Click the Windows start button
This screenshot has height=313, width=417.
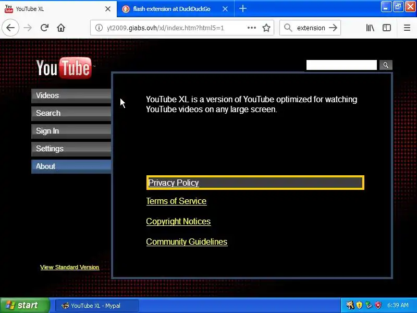(x=24, y=305)
